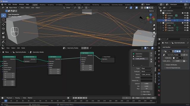Select the Select Box tool in the viewport toolbar

(x=3, y=15)
